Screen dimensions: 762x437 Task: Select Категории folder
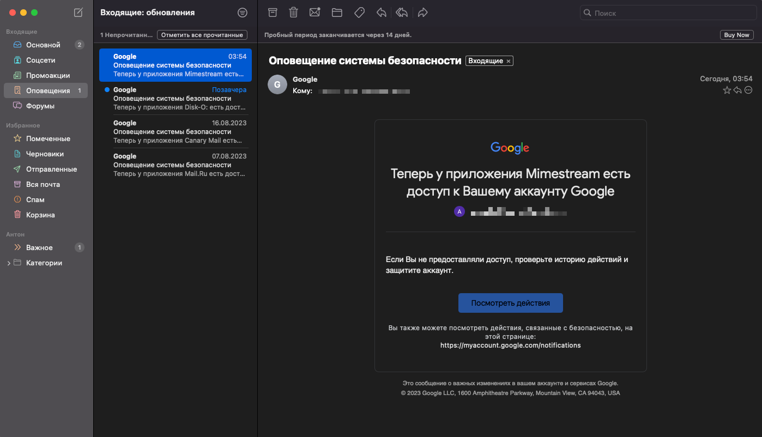click(45, 263)
